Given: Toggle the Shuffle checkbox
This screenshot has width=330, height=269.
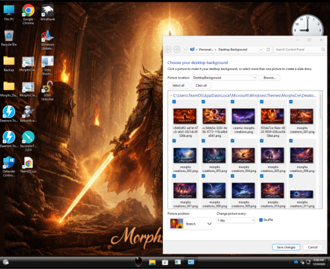Looking at the screenshot, I should (261, 220).
